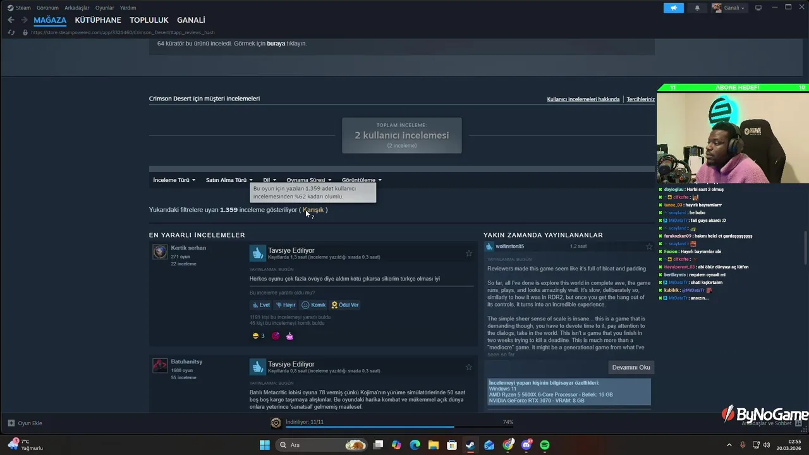Image resolution: width=809 pixels, height=455 pixels.
Task: Mark Kertik serhan's review as Komik
Action: (x=313, y=305)
